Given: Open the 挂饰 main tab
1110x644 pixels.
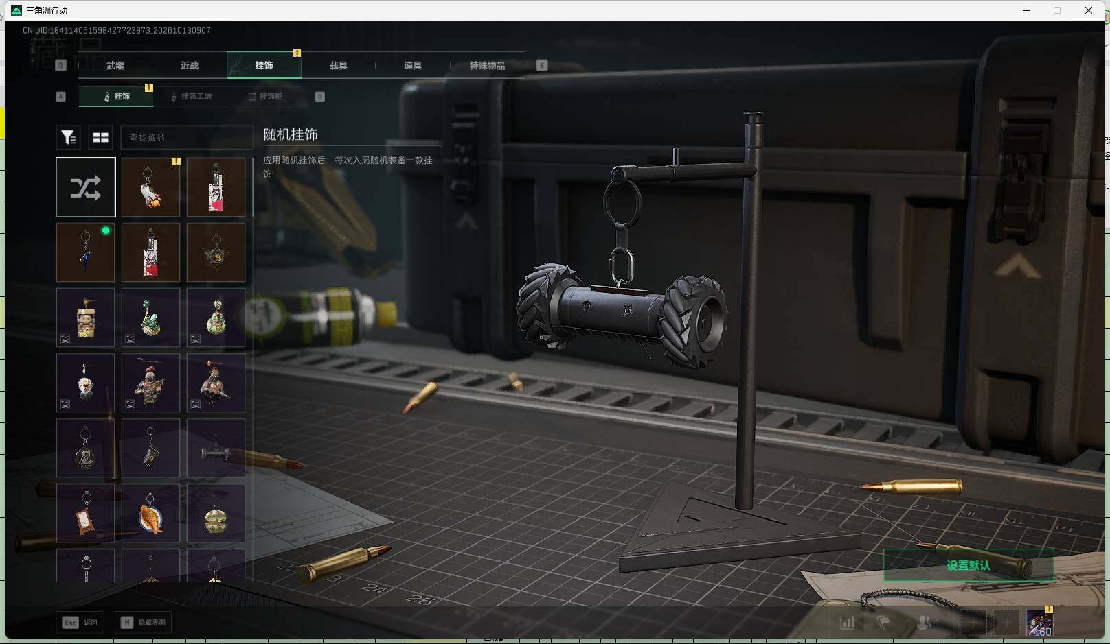Looking at the screenshot, I should pyautogui.click(x=264, y=66).
